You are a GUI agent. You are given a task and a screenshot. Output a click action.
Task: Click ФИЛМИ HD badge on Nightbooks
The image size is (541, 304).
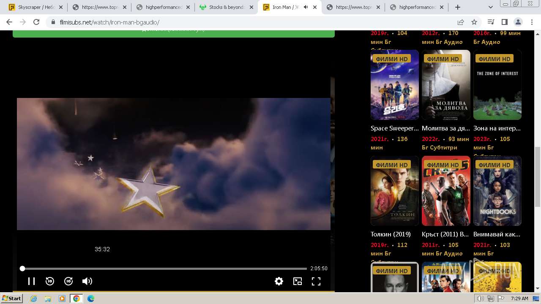[495, 165]
